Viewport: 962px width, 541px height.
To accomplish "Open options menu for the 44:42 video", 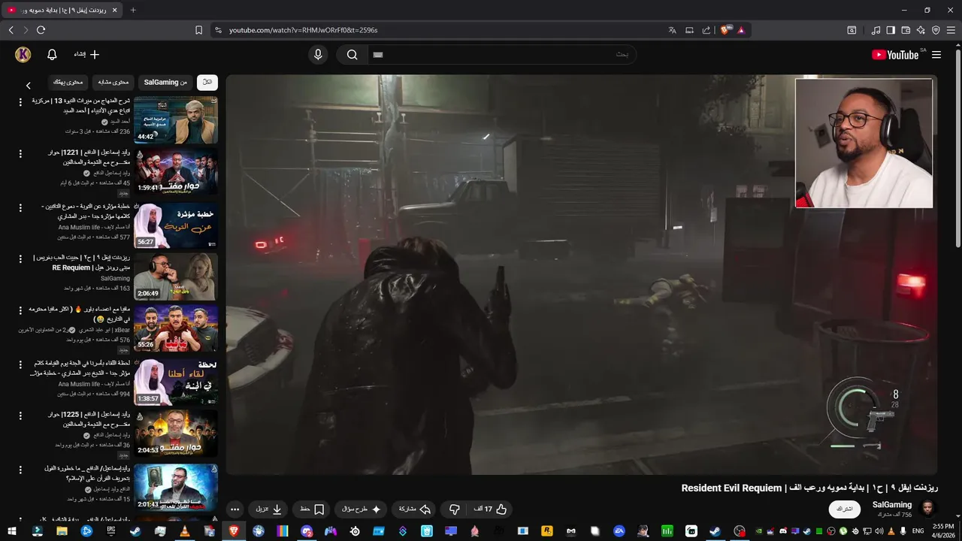I will point(21,101).
